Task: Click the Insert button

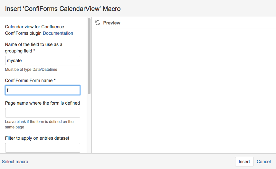Action: [x=244, y=162]
